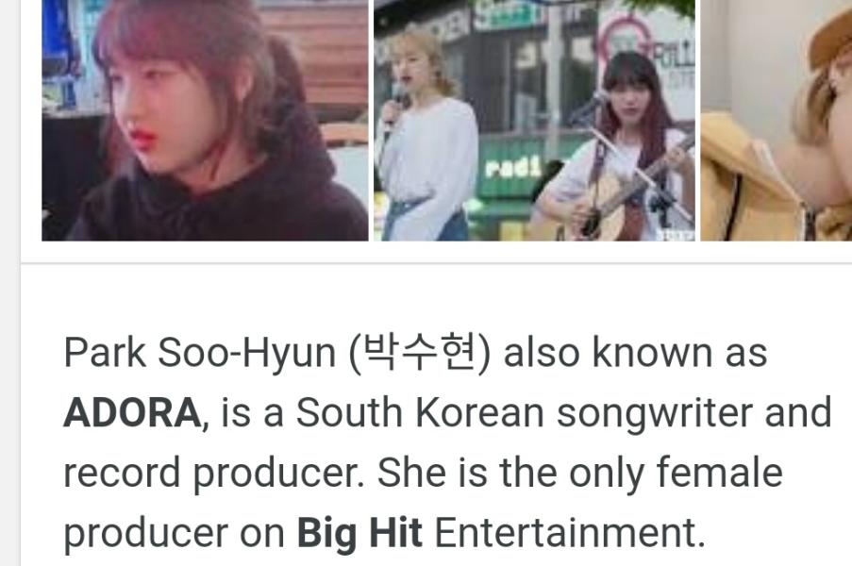Click the divider line below the images
852x566 pixels.
click(436, 263)
